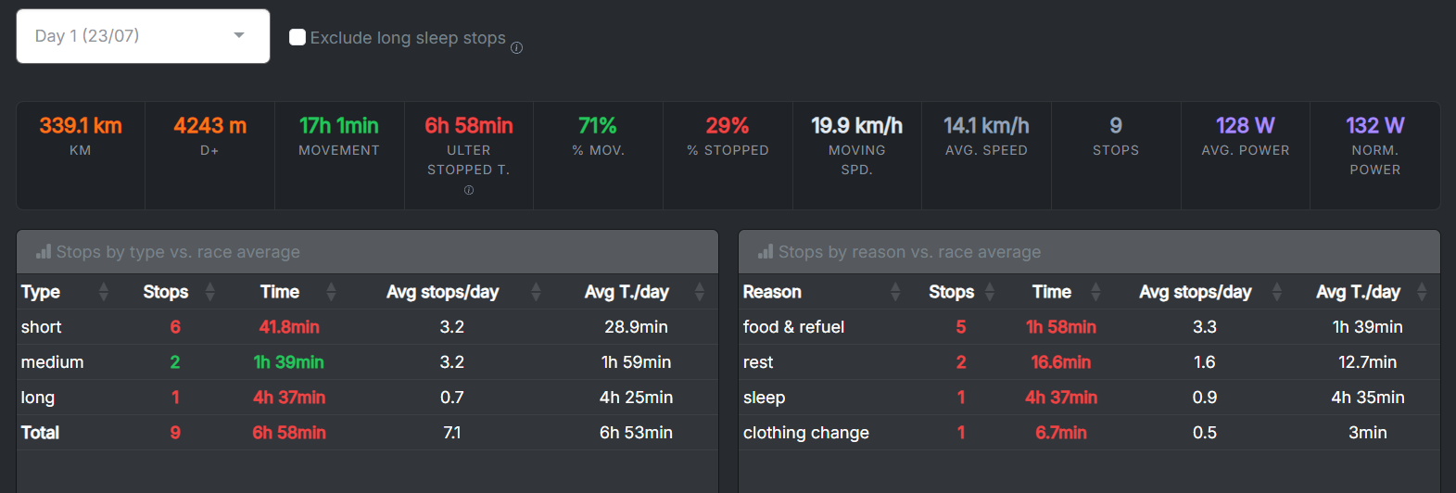Viewport: 1456px width, 493px height.
Task: Click the Exclude long sleep stops label
Action: pyautogui.click(x=408, y=38)
